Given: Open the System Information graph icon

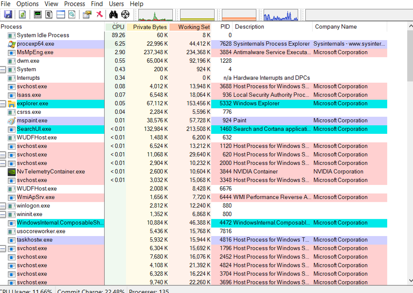Looking at the screenshot, I should pyautogui.click(x=38, y=14).
